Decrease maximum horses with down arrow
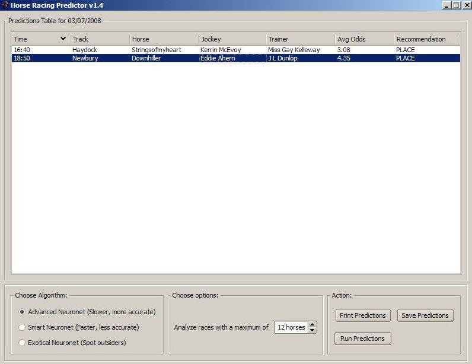472x364 pixels. pyautogui.click(x=312, y=330)
